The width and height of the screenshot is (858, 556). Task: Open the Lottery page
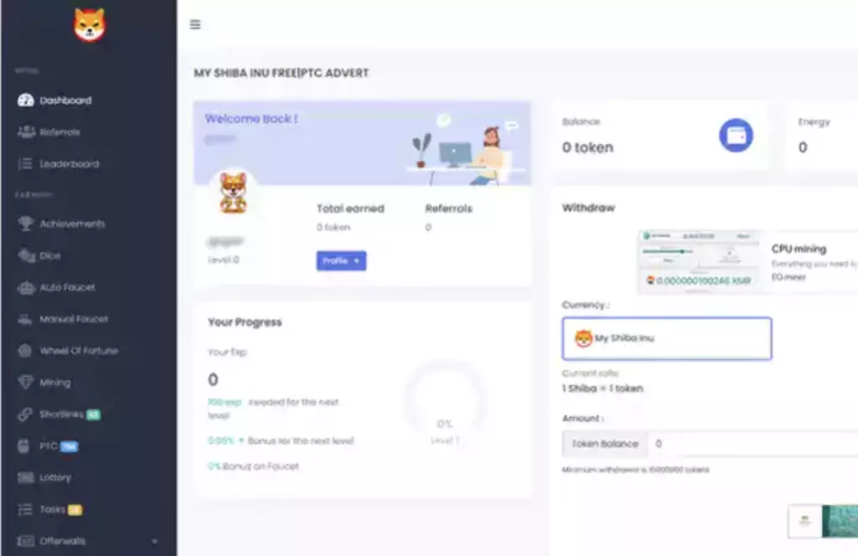tap(55, 477)
